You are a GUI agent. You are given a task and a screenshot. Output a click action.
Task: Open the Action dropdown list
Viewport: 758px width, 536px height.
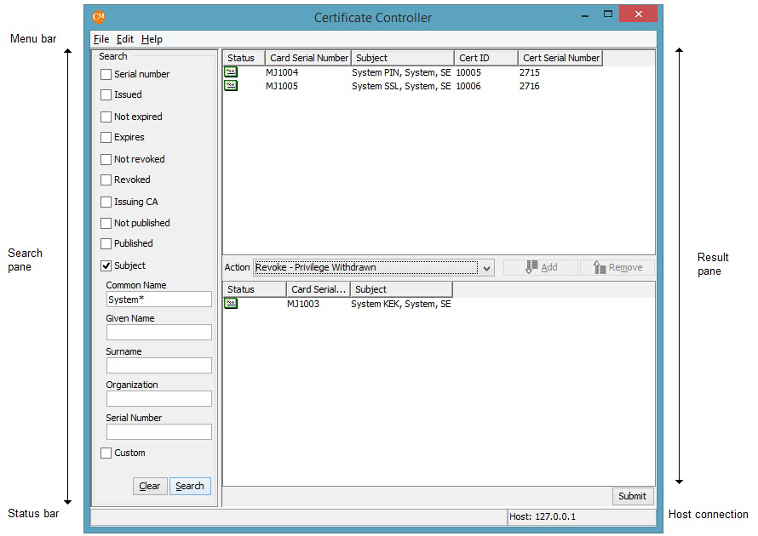coord(486,268)
